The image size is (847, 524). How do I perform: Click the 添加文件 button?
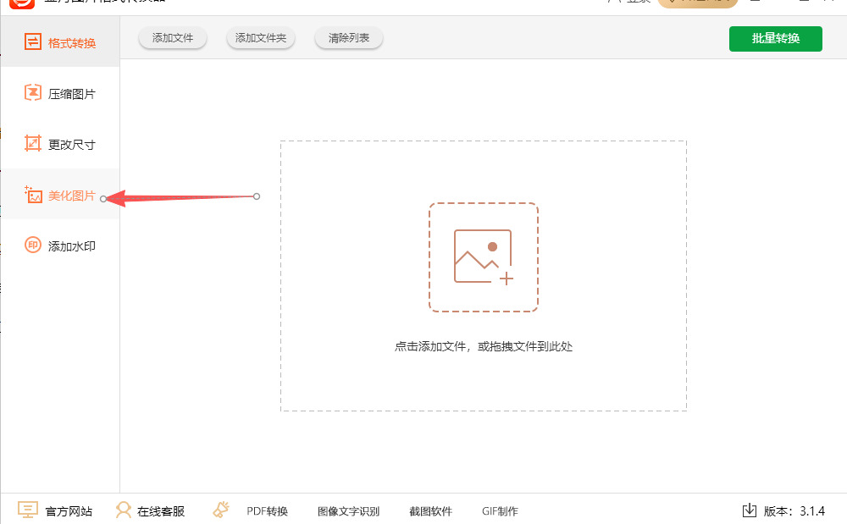click(172, 38)
